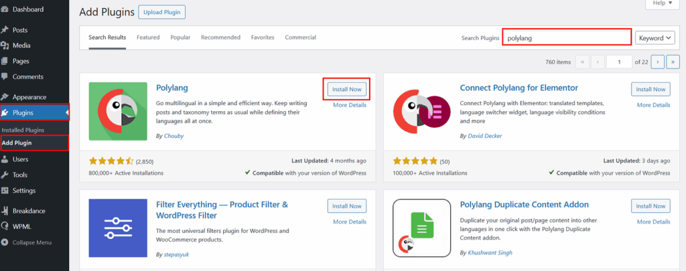Select Add Plugin in the Plugins submenu
This screenshot has width=686, height=271.
[x=17, y=143]
